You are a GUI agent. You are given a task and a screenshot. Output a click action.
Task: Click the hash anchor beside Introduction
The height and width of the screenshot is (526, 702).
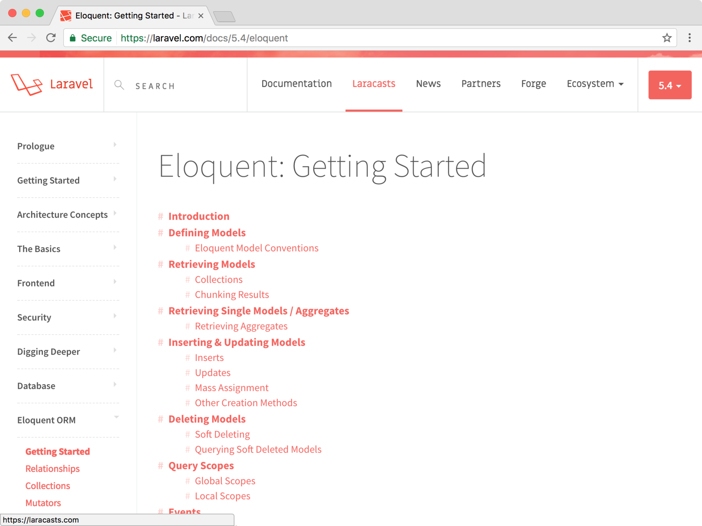point(160,216)
